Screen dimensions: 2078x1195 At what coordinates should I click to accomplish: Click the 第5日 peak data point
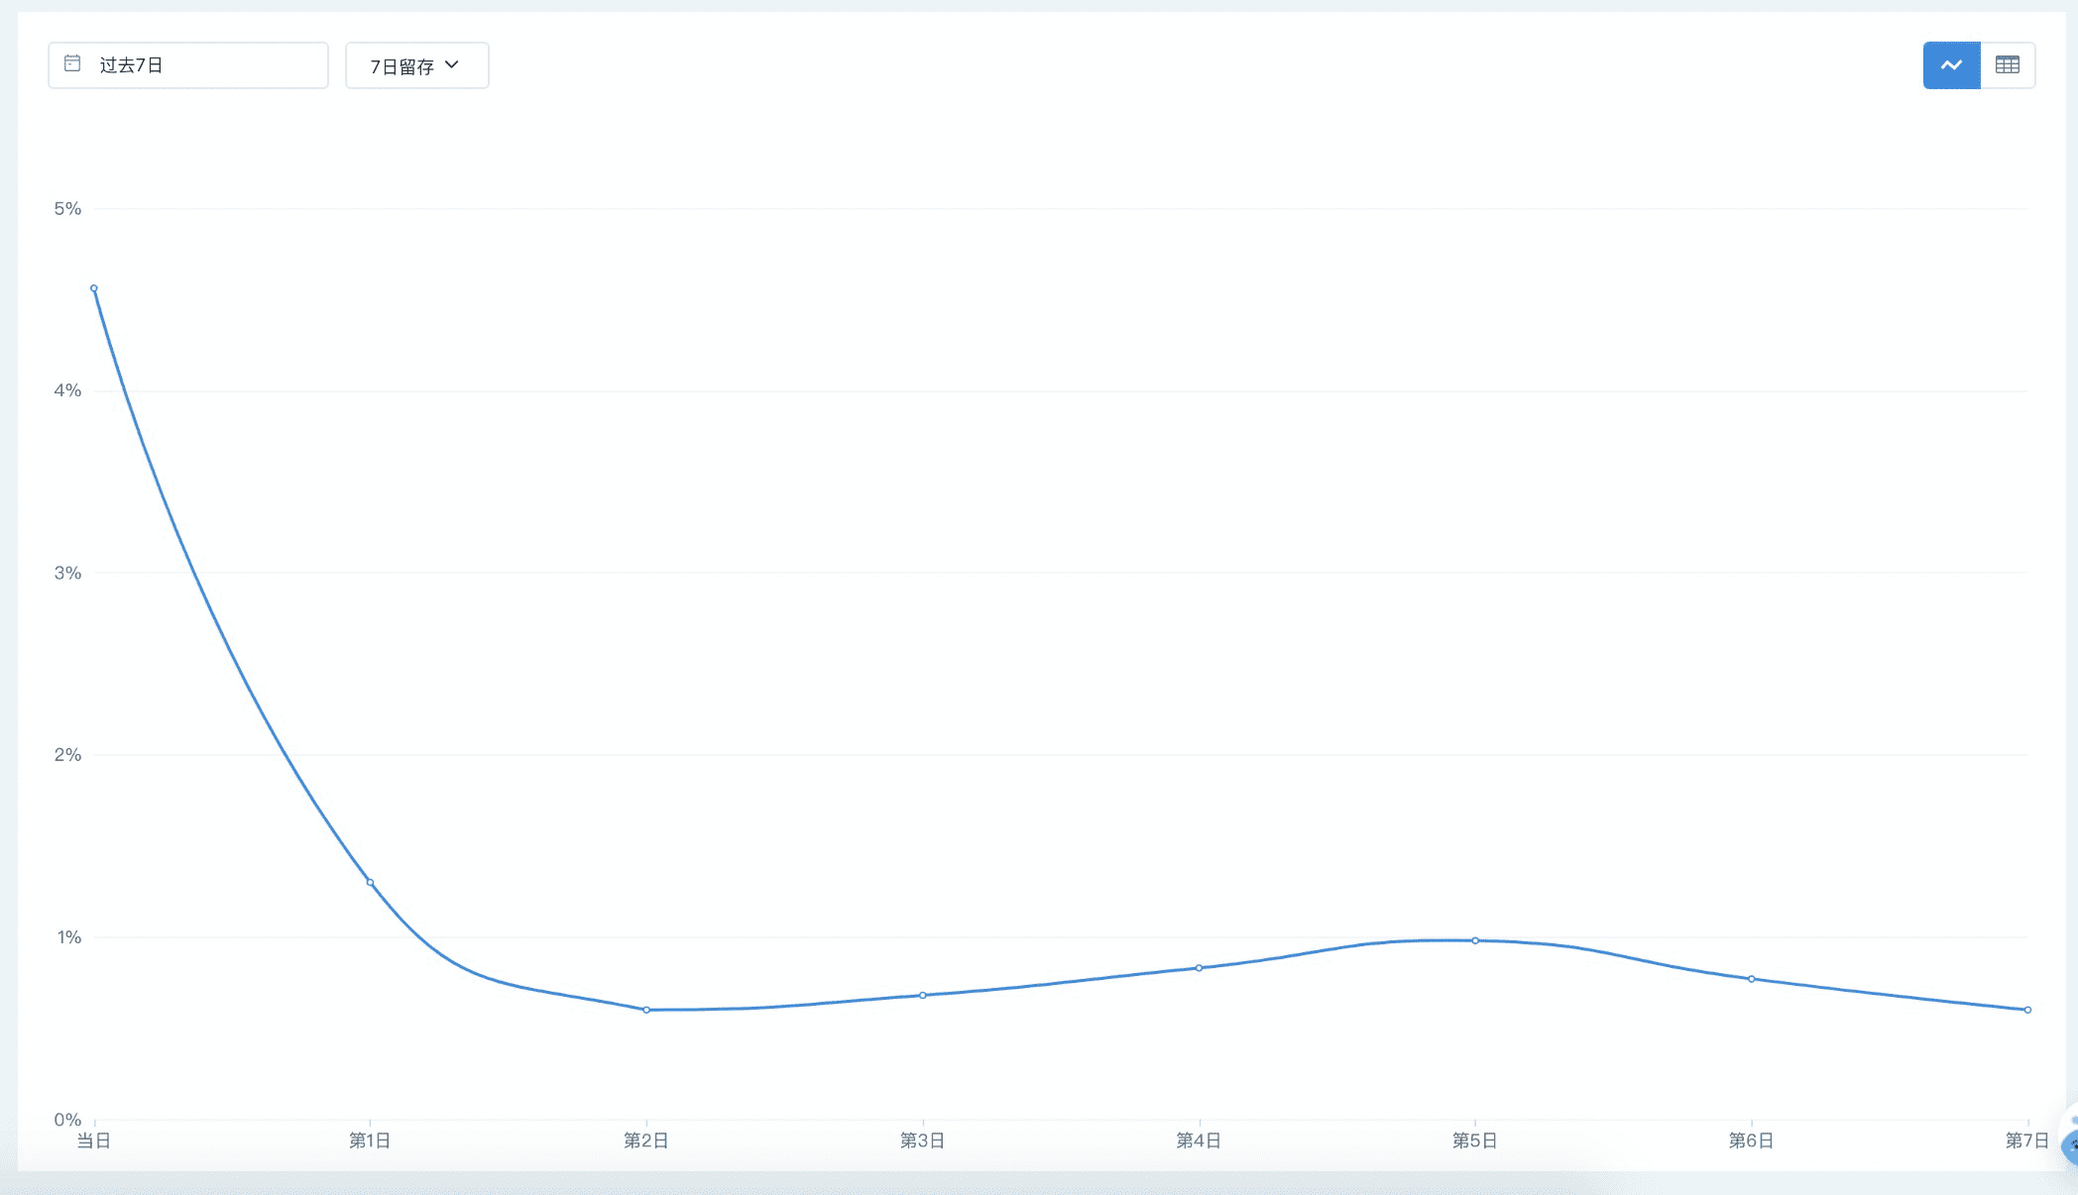(x=1475, y=940)
